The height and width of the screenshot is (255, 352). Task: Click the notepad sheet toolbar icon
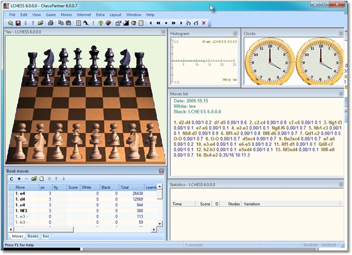[141, 23]
